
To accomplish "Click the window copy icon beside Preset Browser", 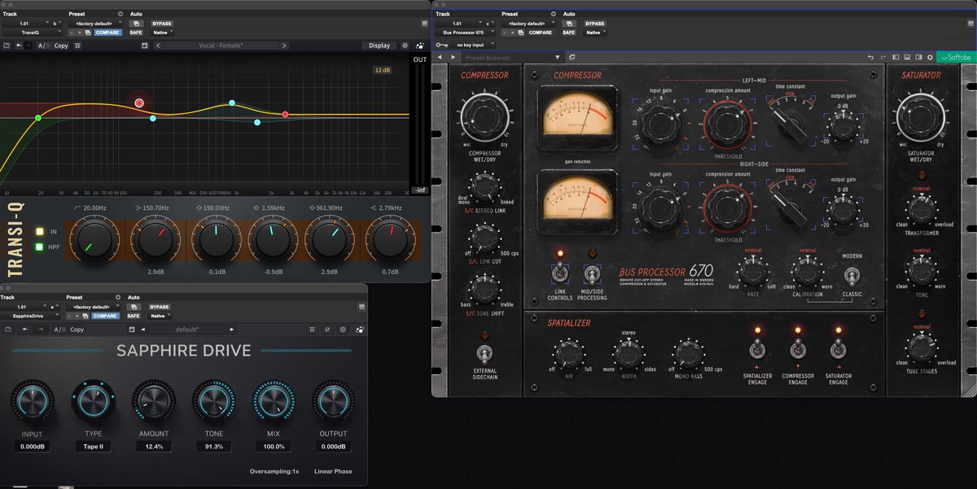I will (x=572, y=58).
